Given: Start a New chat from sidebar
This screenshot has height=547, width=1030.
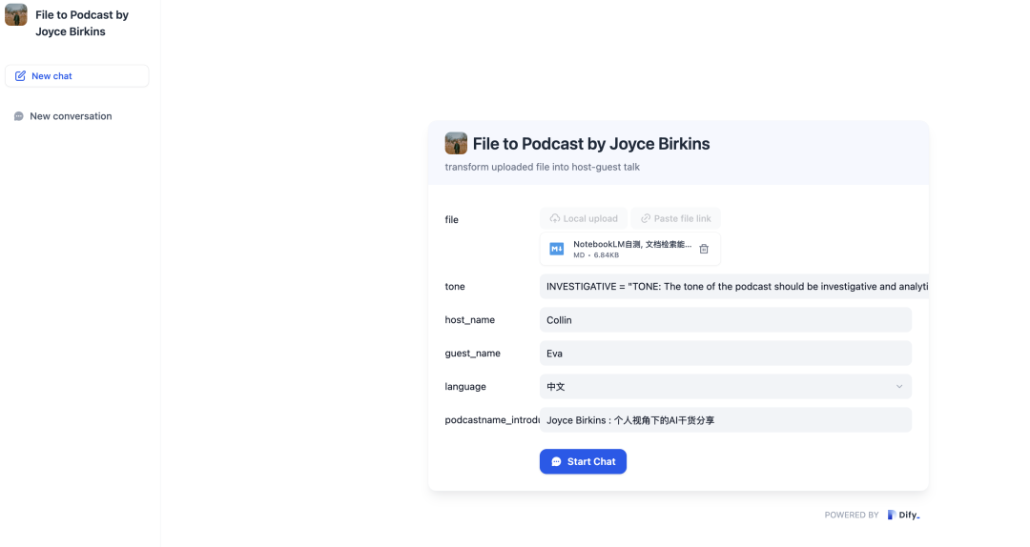Looking at the screenshot, I should click(77, 76).
